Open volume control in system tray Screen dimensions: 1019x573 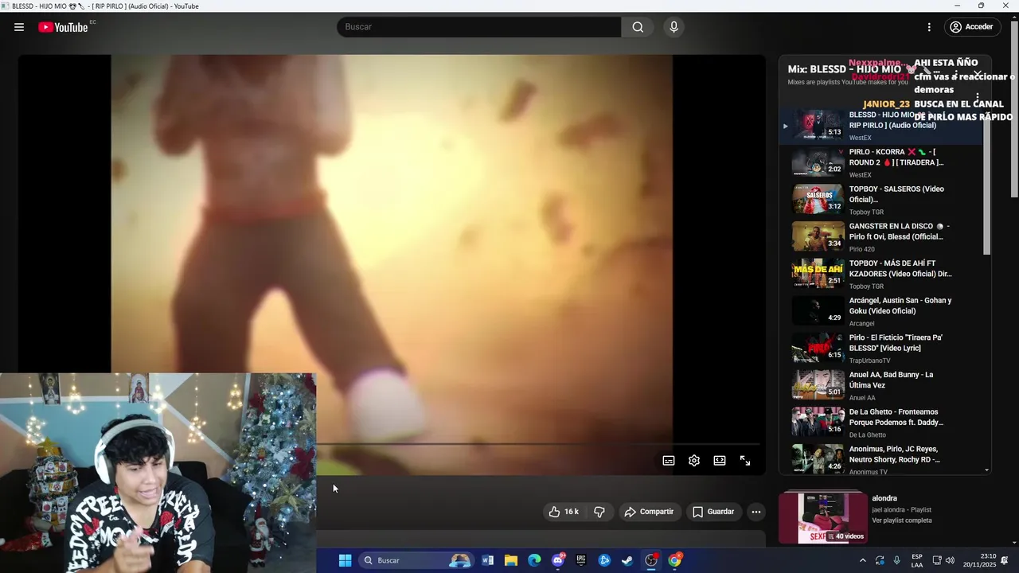tap(950, 560)
